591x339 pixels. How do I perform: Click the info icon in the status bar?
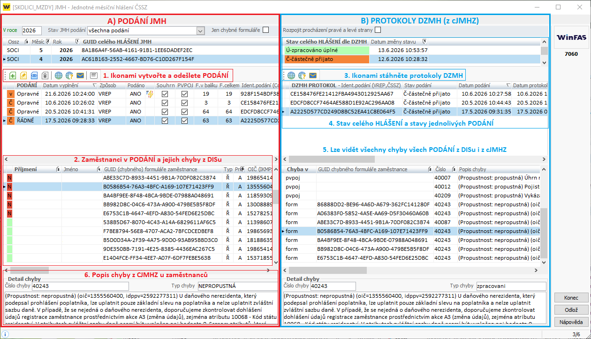coord(6,334)
